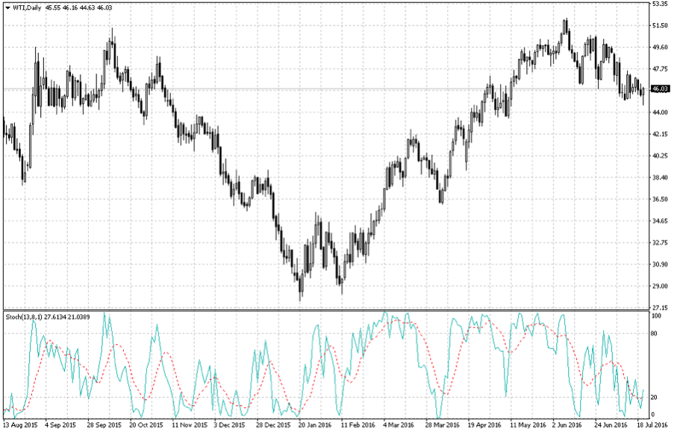Click the 38.40 price scale value

(659, 177)
